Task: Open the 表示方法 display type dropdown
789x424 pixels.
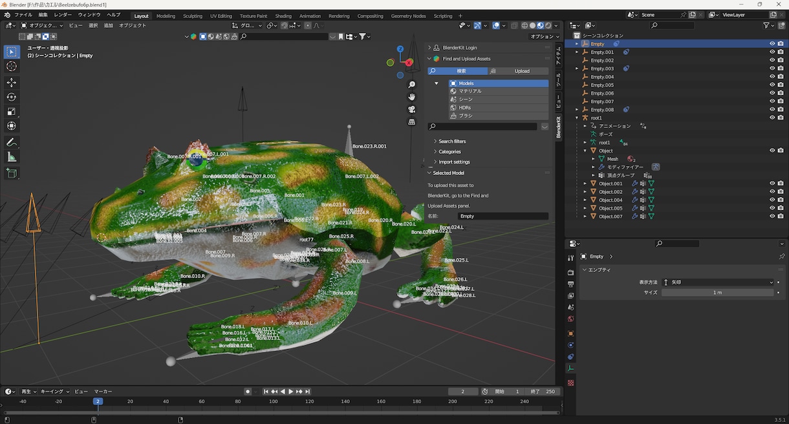Action: 718,282
